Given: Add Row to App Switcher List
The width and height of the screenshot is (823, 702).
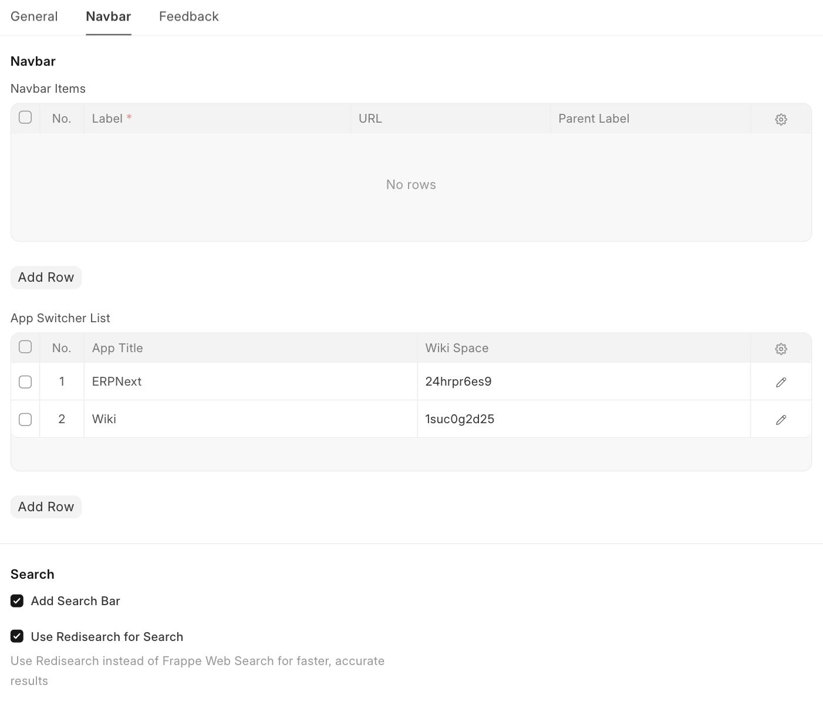Looking at the screenshot, I should [x=46, y=507].
